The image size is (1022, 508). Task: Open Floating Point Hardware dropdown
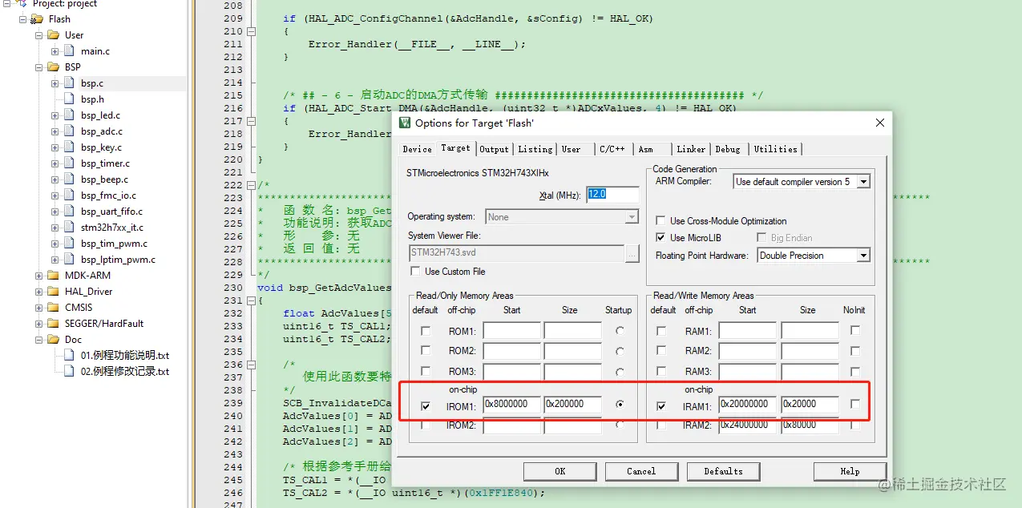[863, 256]
